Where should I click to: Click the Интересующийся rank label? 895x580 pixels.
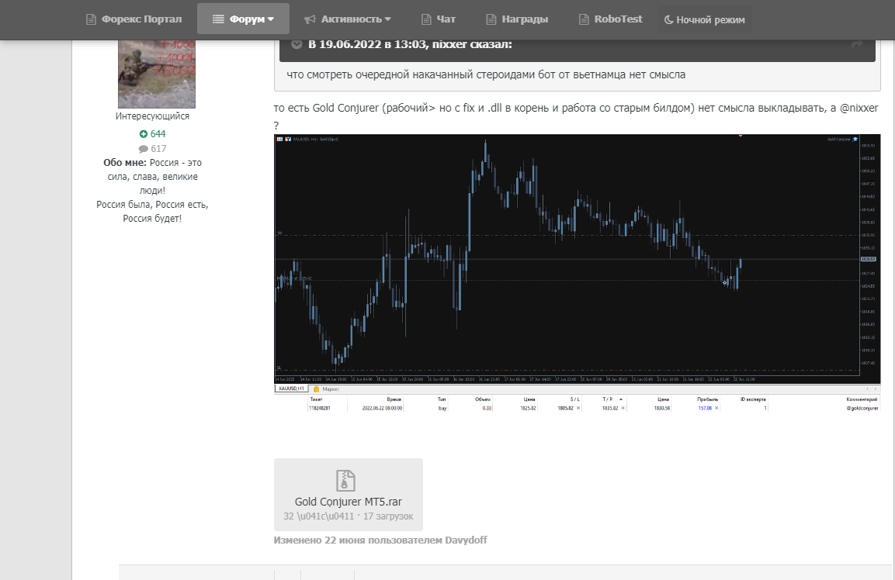(152, 116)
